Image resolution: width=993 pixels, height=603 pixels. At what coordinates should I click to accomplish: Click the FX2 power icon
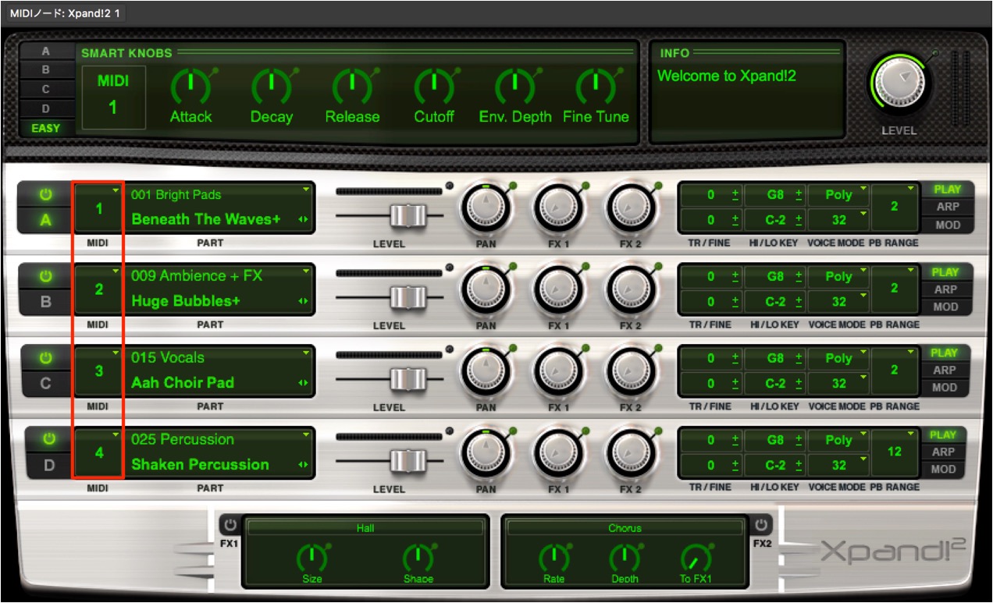(761, 525)
